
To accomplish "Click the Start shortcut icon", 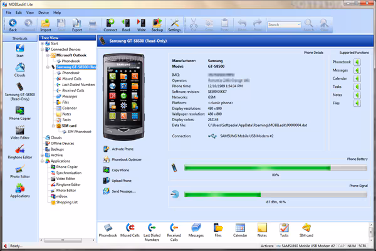I will [20, 51].
